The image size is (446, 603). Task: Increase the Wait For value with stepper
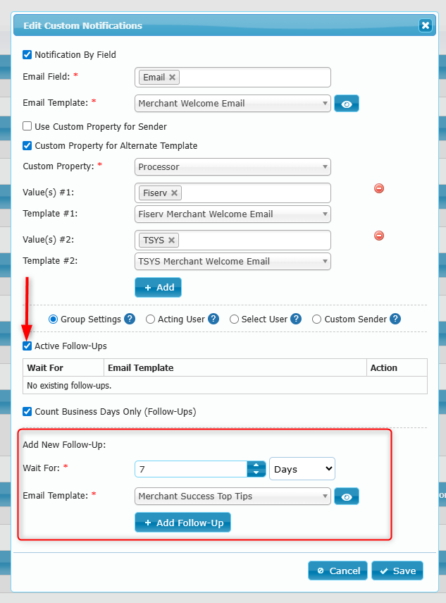tap(256, 465)
